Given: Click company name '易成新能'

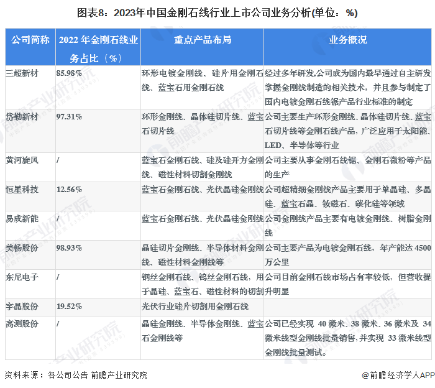Looking at the screenshot, I should tap(22, 219).
